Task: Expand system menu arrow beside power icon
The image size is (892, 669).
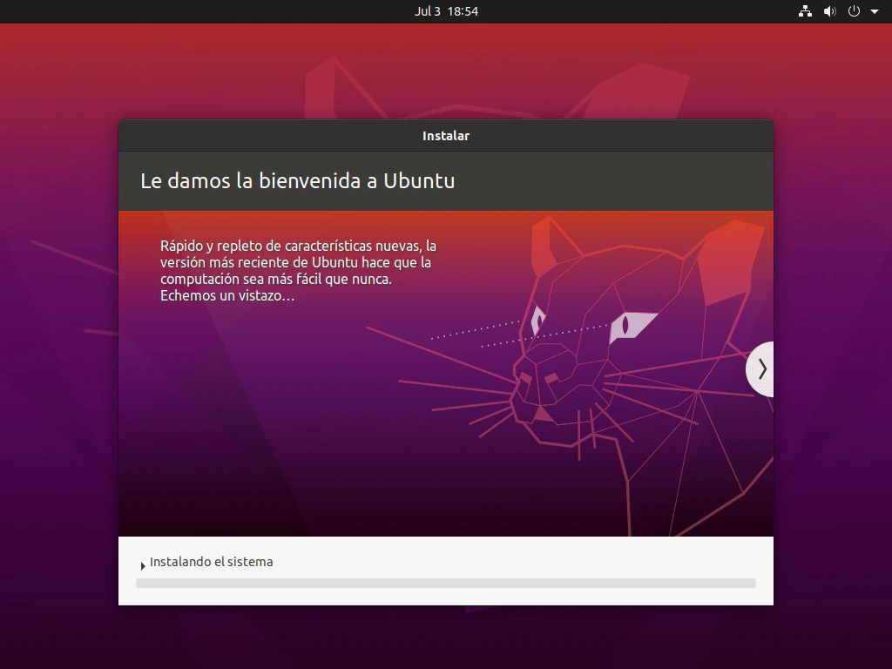Action: pyautogui.click(x=875, y=12)
